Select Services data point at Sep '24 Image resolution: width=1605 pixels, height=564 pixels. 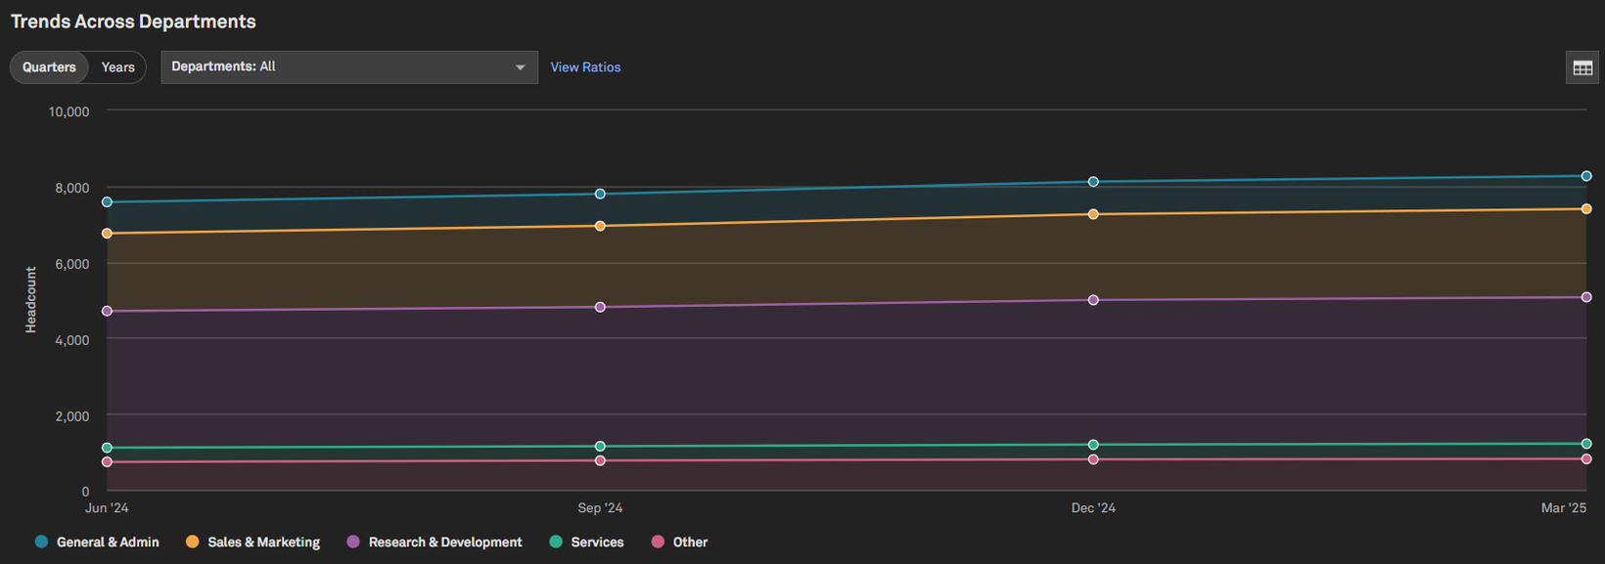point(600,447)
